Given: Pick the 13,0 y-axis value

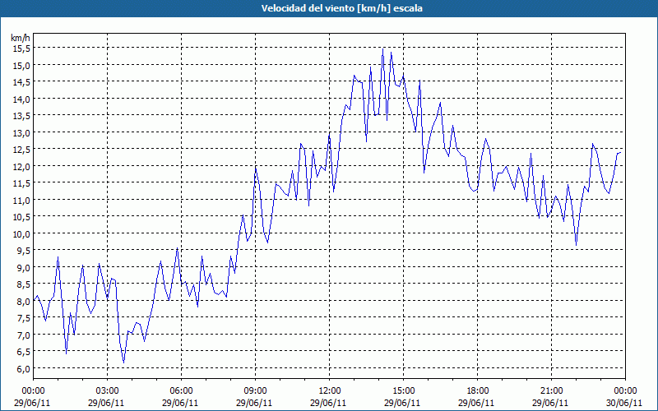Looking at the screenshot, I should pyautogui.click(x=22, y=132).
